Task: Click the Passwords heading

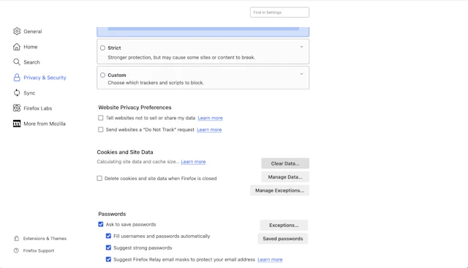Action: point(112,214)
